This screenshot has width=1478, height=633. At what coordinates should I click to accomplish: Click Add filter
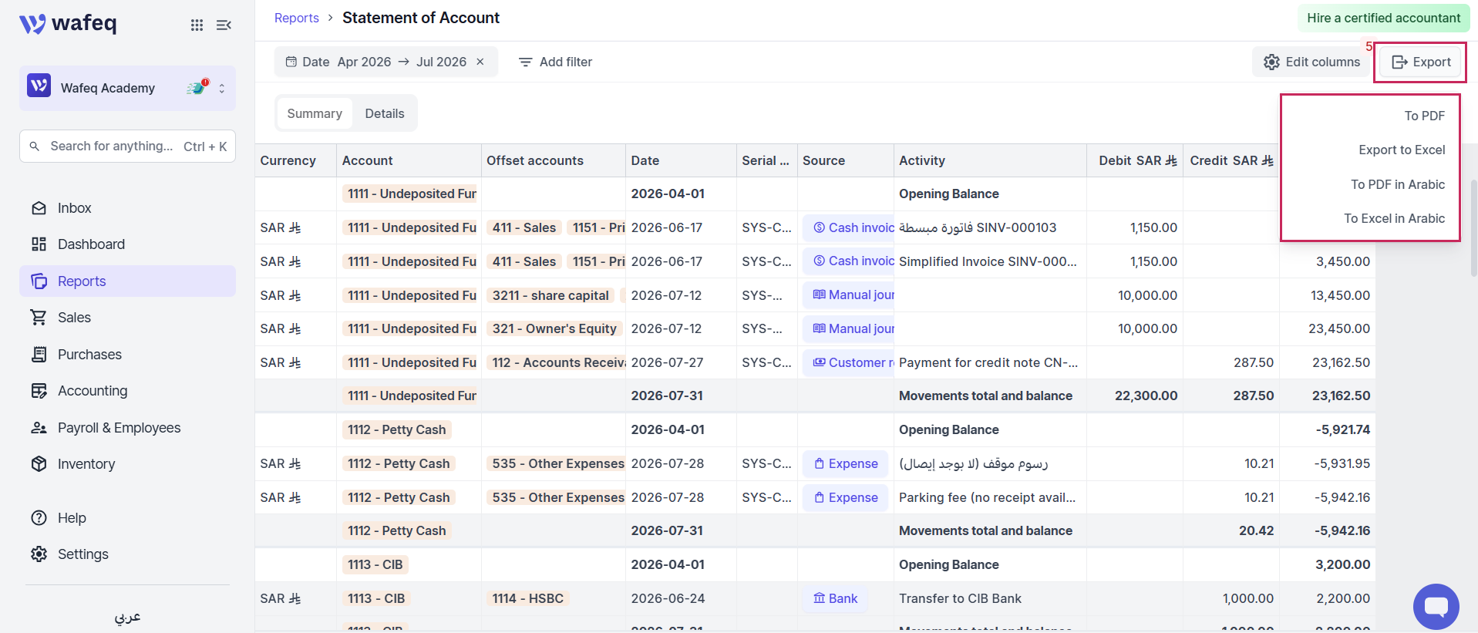[555, 62]
